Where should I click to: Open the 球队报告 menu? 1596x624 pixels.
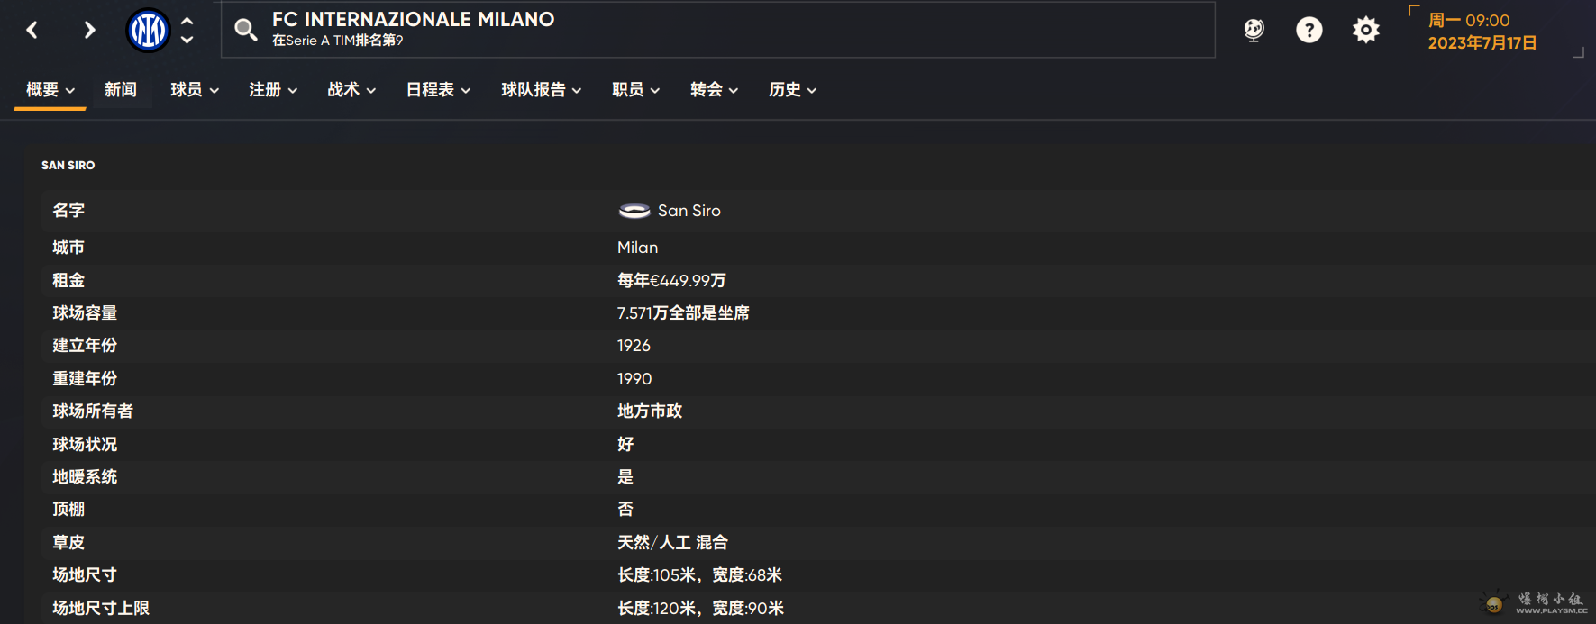tap(541, 89)
